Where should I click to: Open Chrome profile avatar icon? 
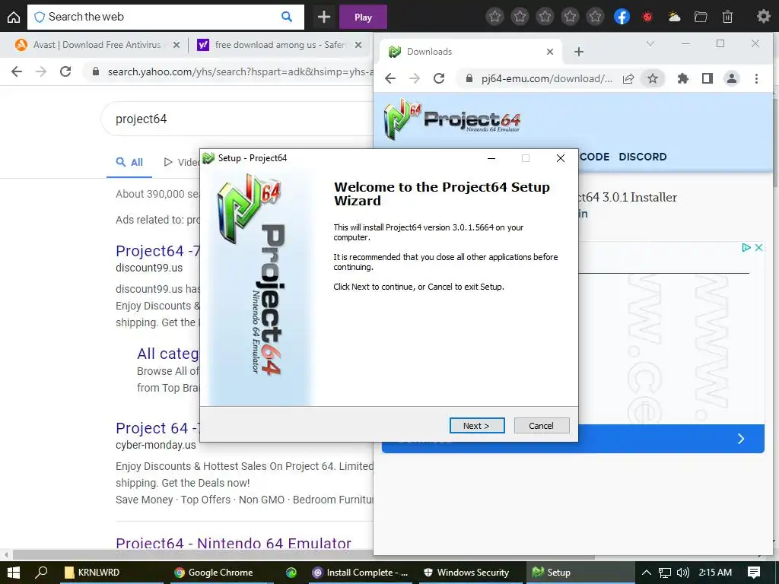click(x=732, y=78)
